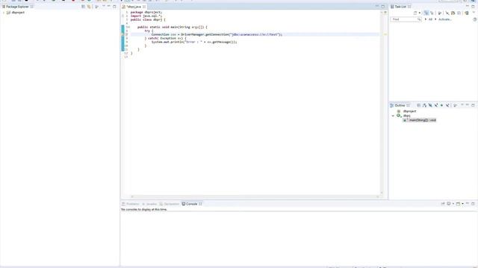
Task: Open the New Task dropdown arrow
Action: tap(420, 13)
